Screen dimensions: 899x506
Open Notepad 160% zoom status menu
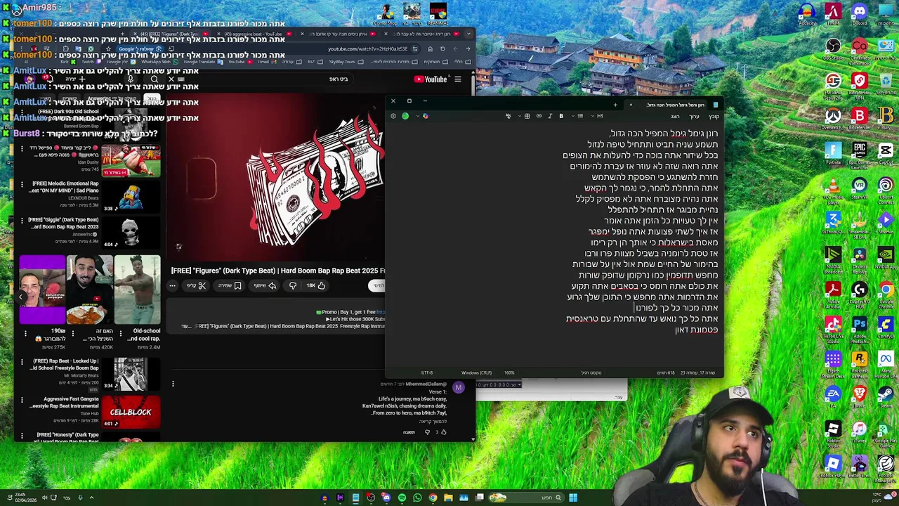[508, 372]
